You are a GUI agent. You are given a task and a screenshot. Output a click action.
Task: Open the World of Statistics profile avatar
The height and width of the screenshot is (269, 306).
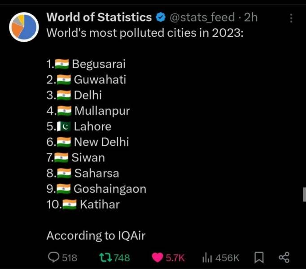[x=24, y=27]
